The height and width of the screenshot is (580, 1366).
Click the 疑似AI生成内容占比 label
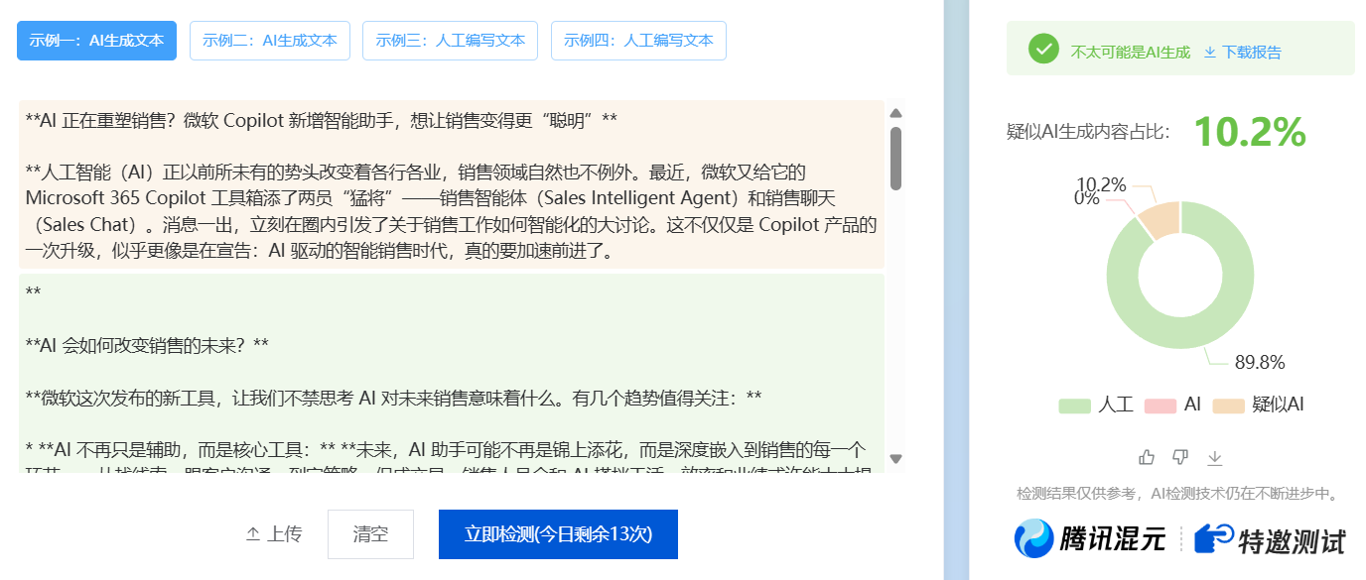pos(1089,132)
